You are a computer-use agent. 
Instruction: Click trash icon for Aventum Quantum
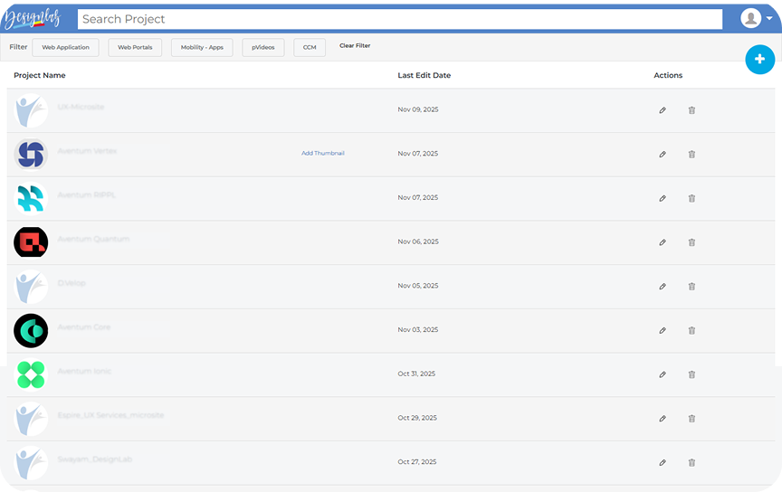[x=691, y=242]
